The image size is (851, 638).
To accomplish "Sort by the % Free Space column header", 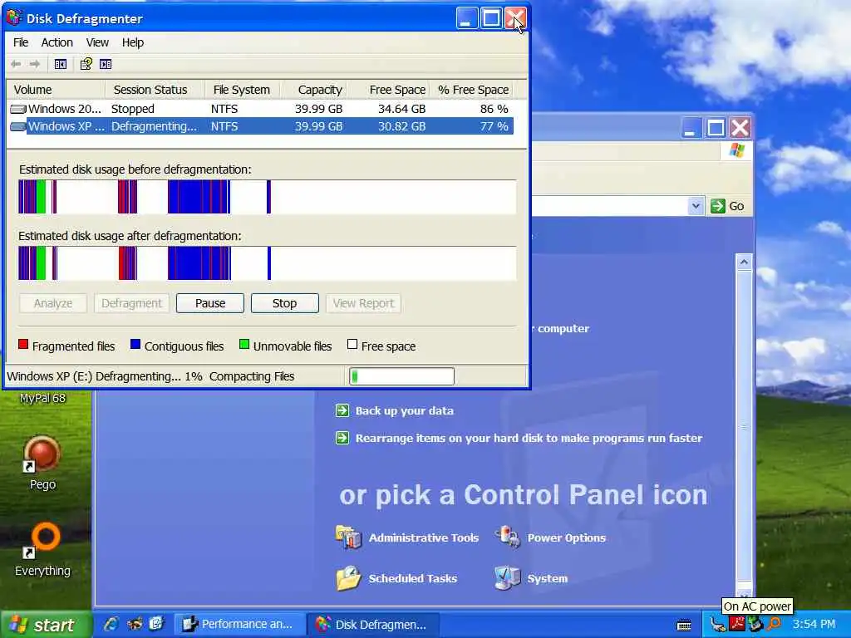I will pyautogui.click(x=471, y=90).
